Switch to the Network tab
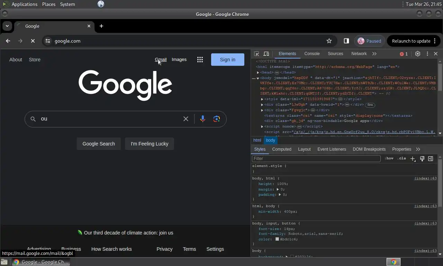 coord(359,54)
